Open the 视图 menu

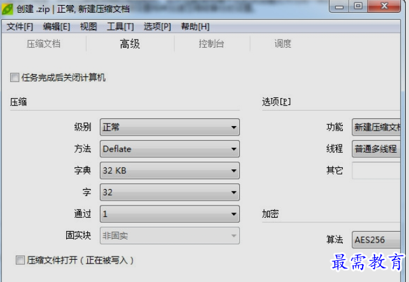click(x=88, y=27)
